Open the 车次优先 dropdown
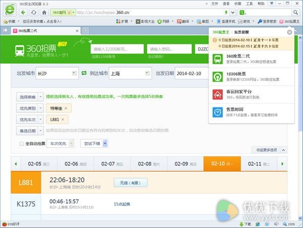Screen dimensions: 303x228 point(60,143)
